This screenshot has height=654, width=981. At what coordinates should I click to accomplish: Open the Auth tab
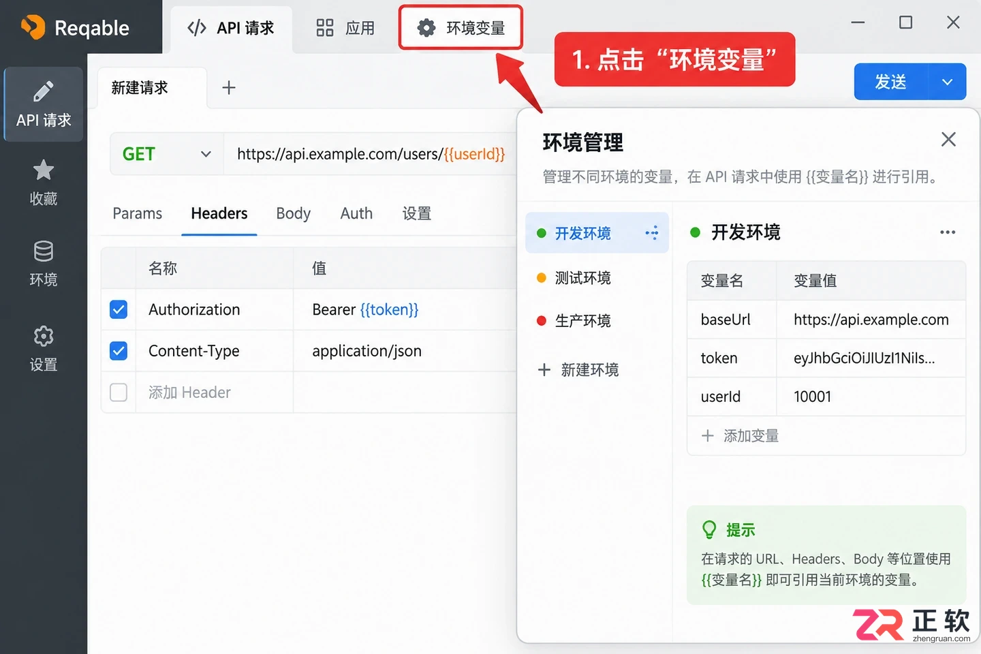(356, 214)
